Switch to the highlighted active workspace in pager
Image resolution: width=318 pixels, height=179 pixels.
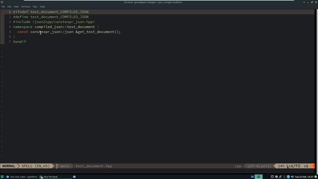pyautogui.click(x=258, y=177)
